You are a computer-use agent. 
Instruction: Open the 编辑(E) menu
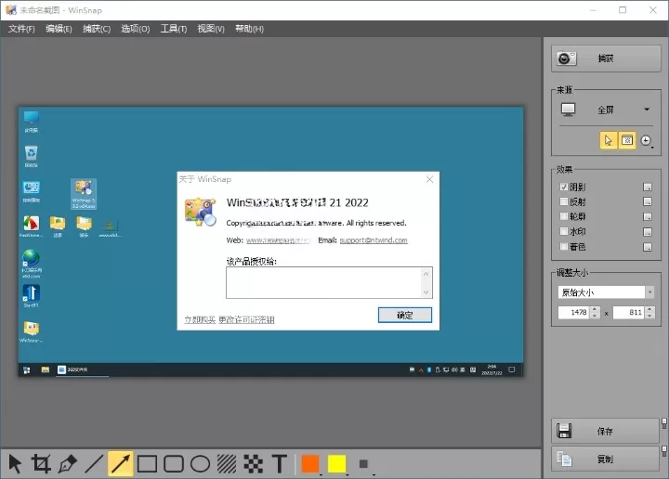click(59, 29)
